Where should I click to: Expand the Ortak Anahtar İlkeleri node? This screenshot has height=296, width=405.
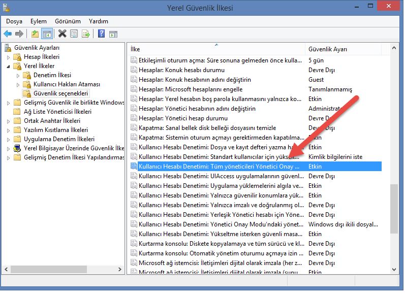(9, 121)
